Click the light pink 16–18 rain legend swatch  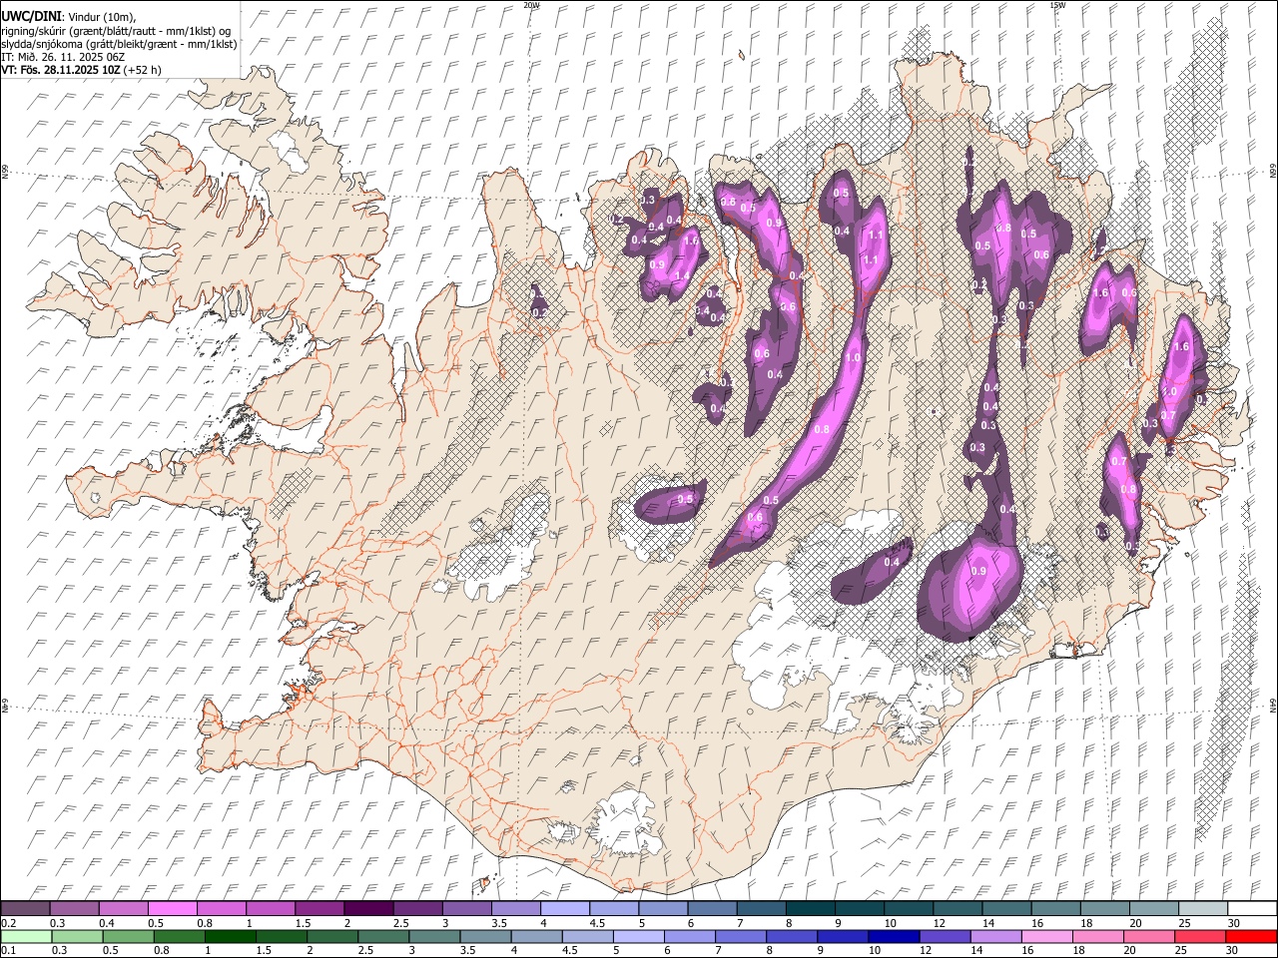point(1048,937)
